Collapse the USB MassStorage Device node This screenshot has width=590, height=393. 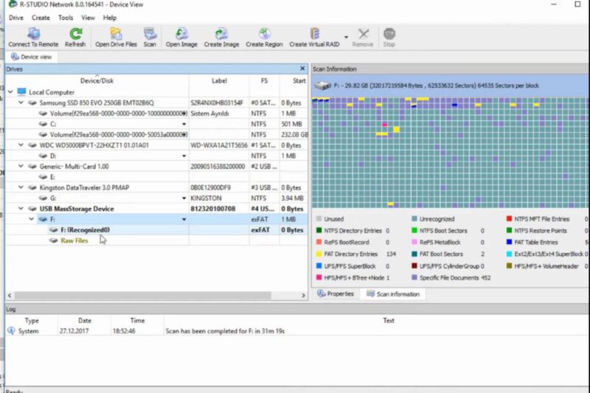tap(21, 209)
